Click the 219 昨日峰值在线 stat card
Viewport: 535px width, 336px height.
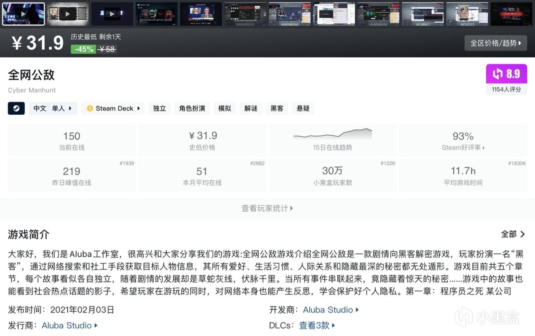(71, 175)
